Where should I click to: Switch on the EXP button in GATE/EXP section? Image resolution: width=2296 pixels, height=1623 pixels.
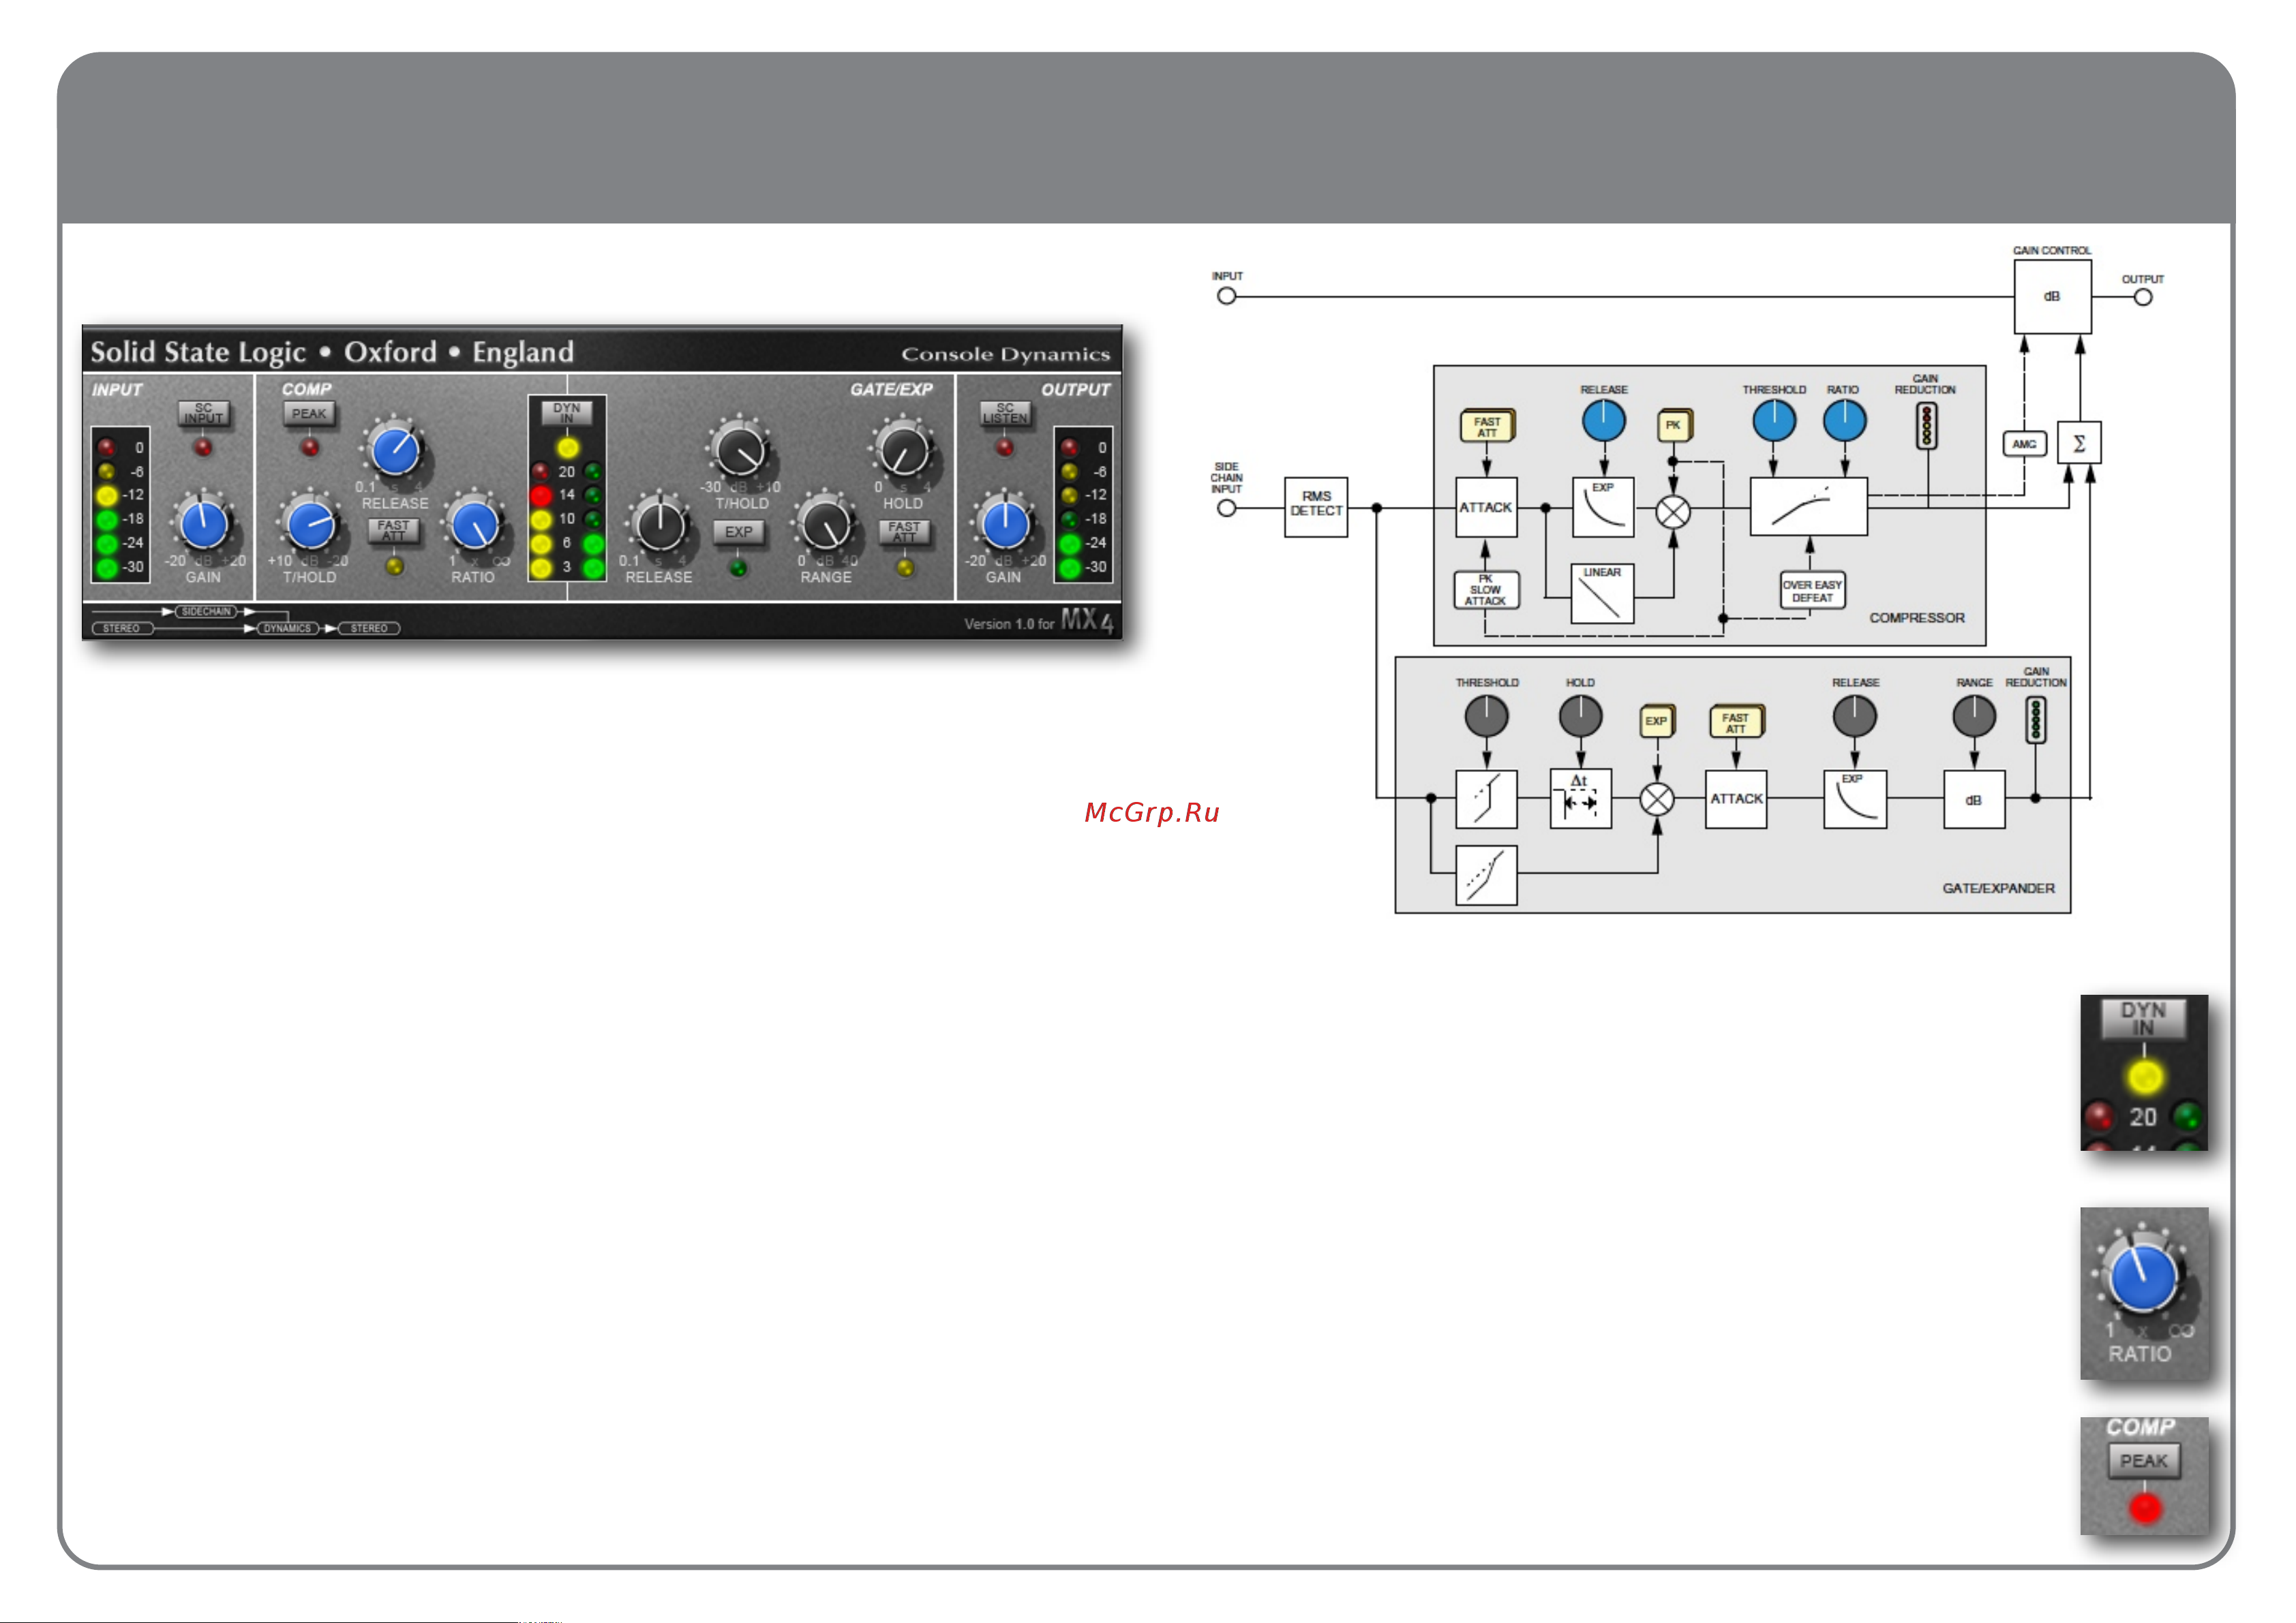coord(739,531)
